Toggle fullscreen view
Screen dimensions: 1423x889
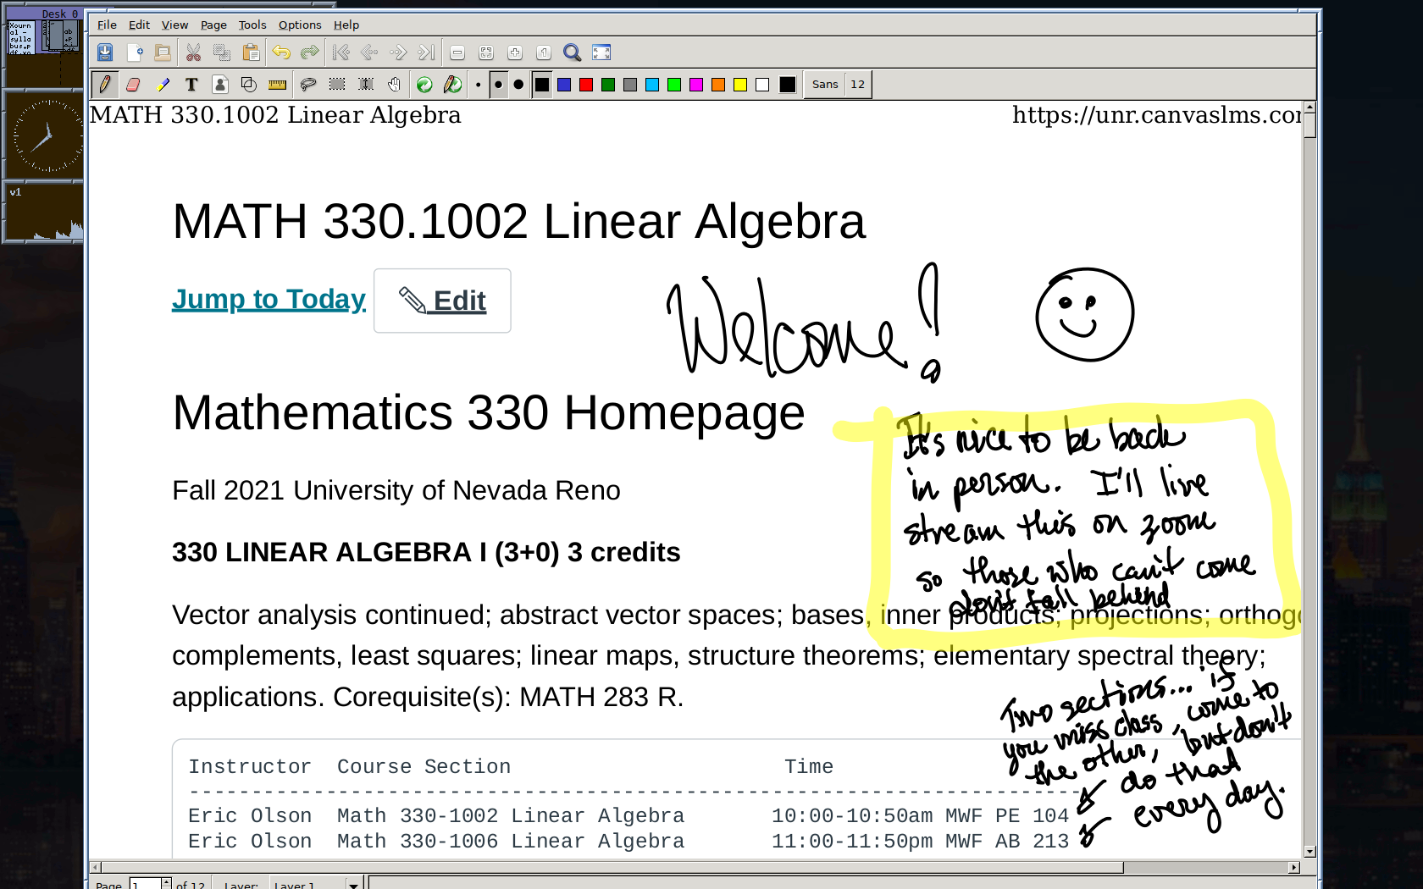point(601,52)
